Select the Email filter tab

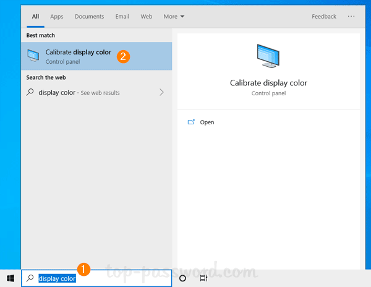point(122,17)
